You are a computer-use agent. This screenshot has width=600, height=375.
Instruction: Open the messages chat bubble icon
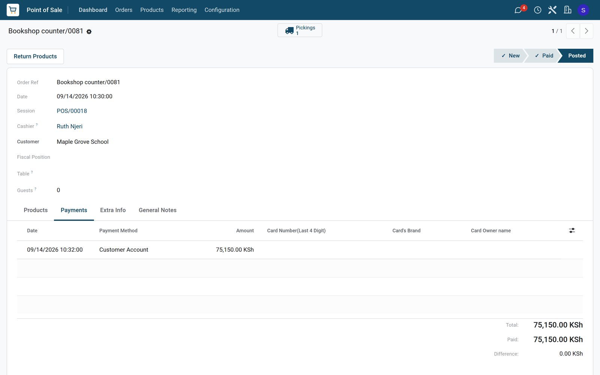pyautogui.click(x=518, y=10)
